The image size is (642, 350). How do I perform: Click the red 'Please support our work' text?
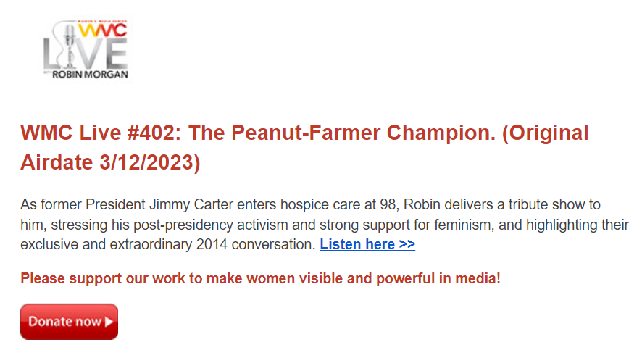pyautogui.click(x=260, y=278)
